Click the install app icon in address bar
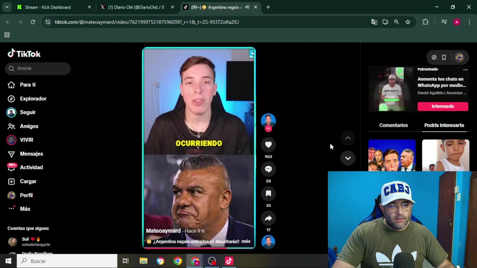This screenshot has width=477, height=268. coord(385,22)
